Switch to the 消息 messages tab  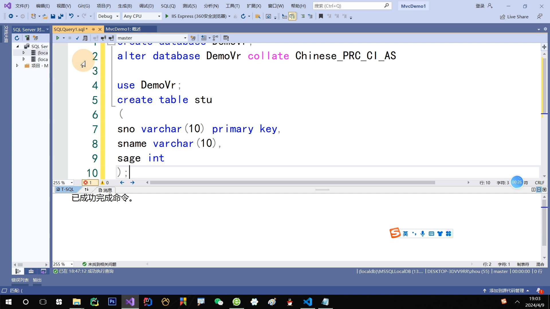pyautogui.click(x=105, y=190)
